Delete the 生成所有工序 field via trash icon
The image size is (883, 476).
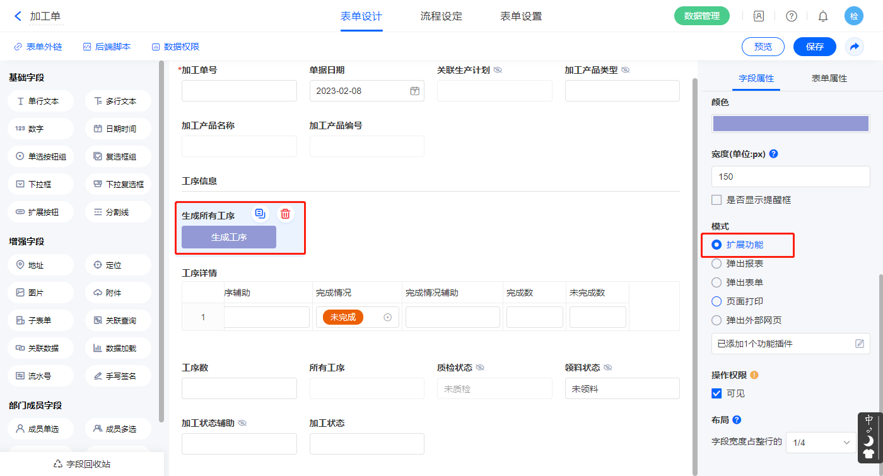tap(286, 214)
